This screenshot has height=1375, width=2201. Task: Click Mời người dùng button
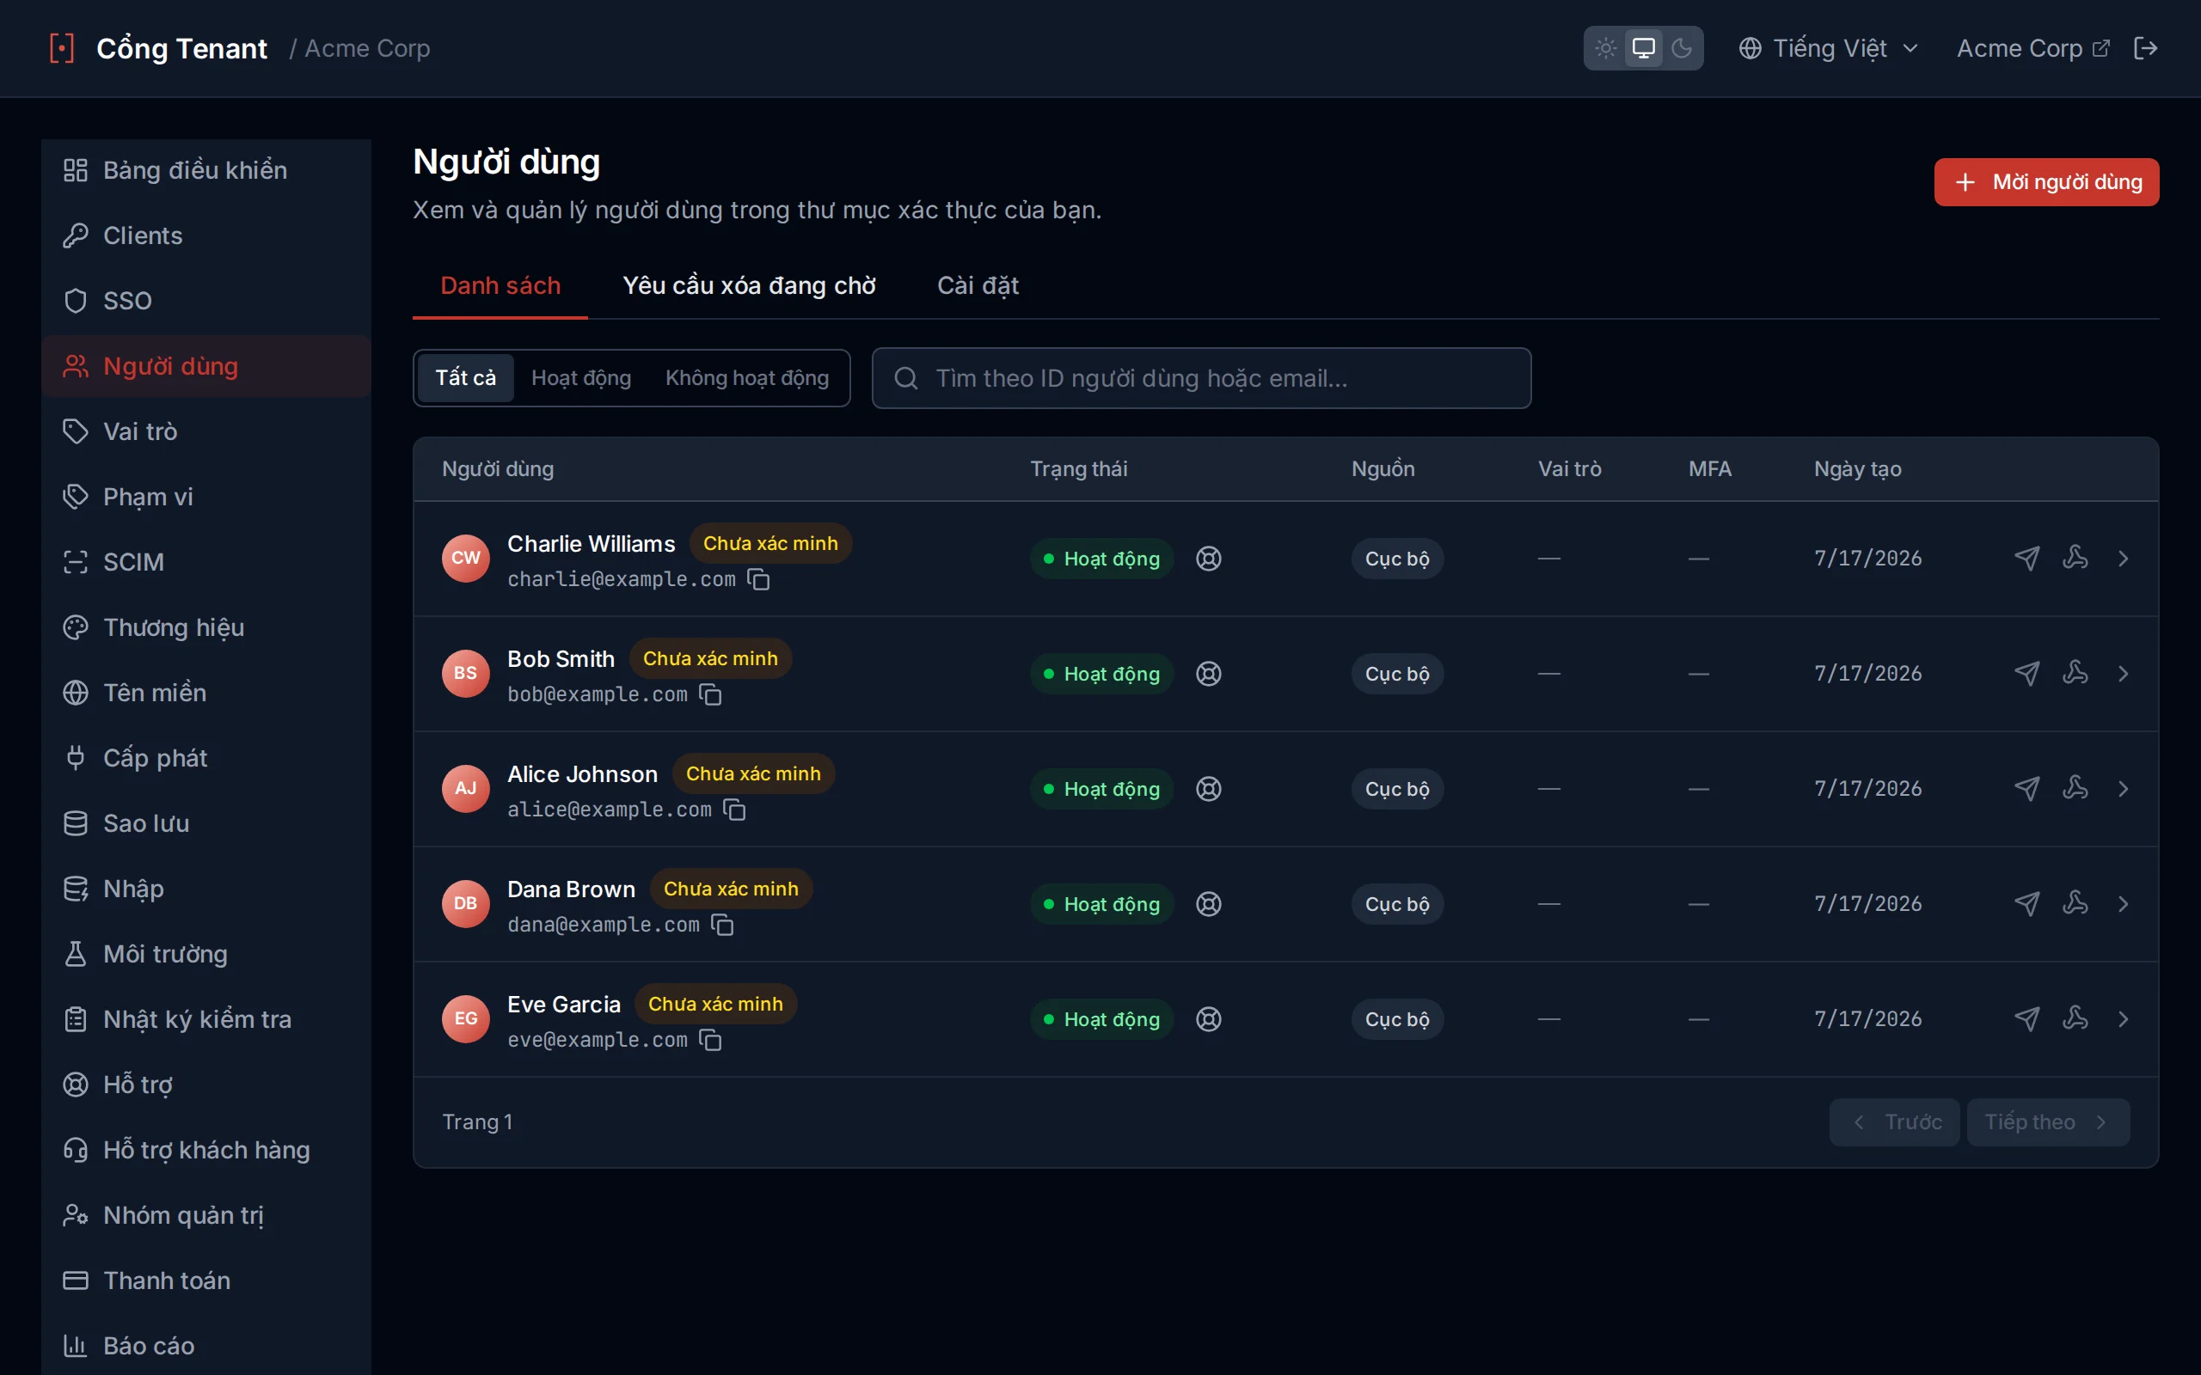coord(2046,182)
